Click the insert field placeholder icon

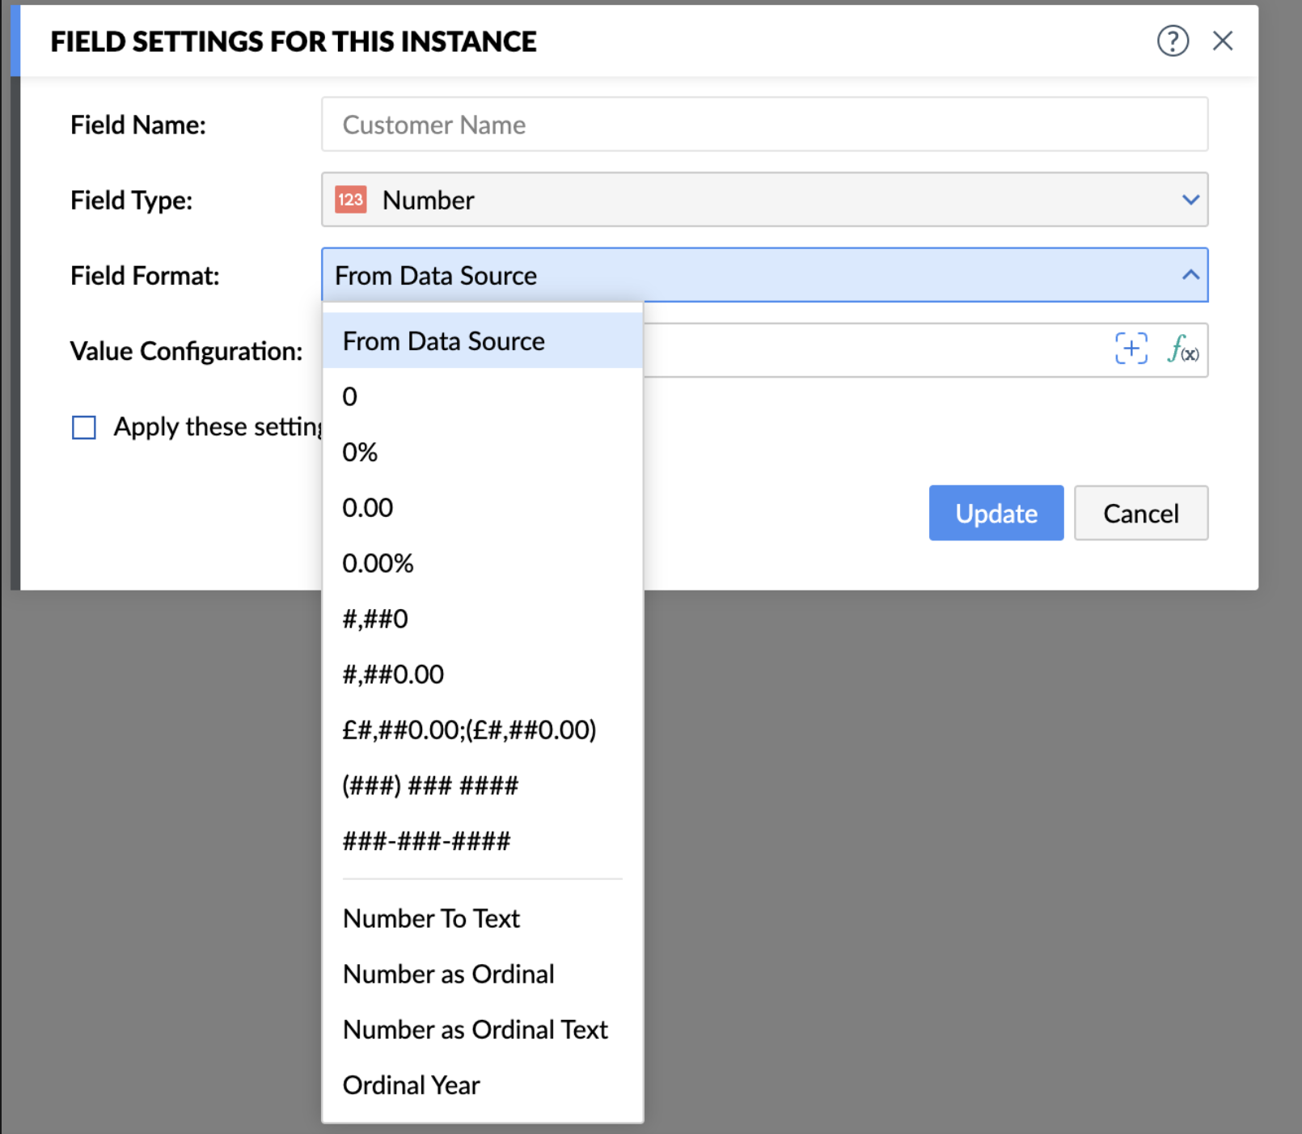[1131, 349]
